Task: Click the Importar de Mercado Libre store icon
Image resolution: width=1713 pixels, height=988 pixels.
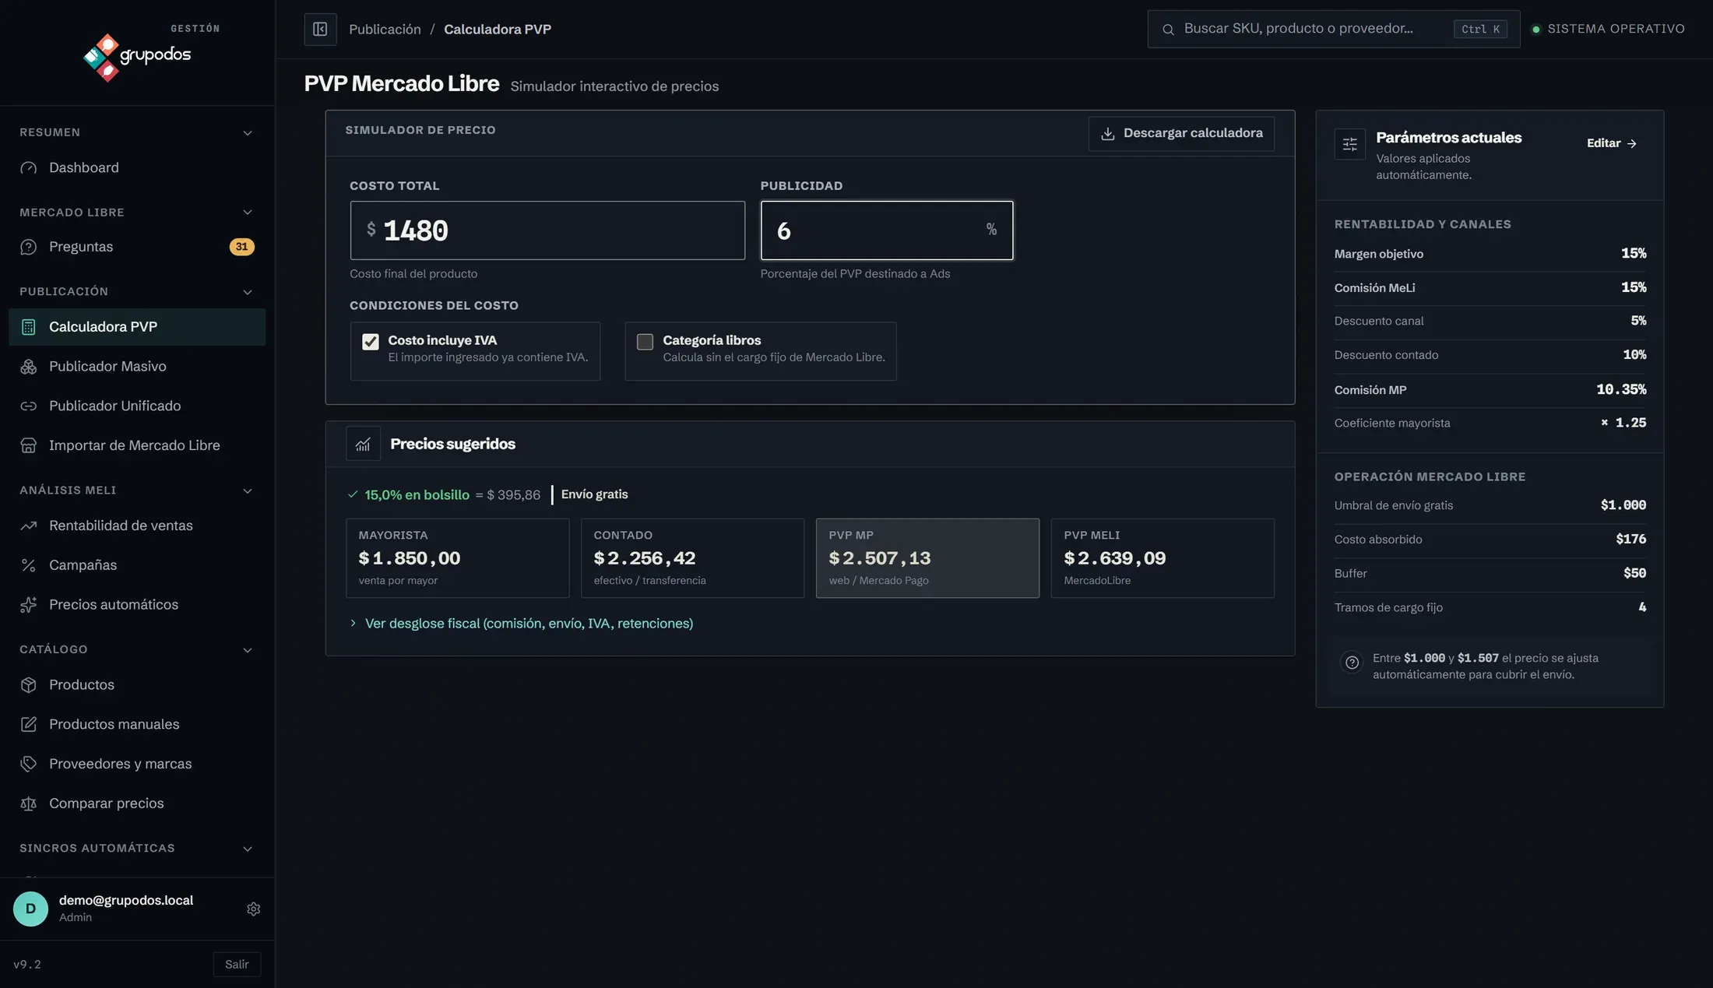Action: [x=29, y=445]
